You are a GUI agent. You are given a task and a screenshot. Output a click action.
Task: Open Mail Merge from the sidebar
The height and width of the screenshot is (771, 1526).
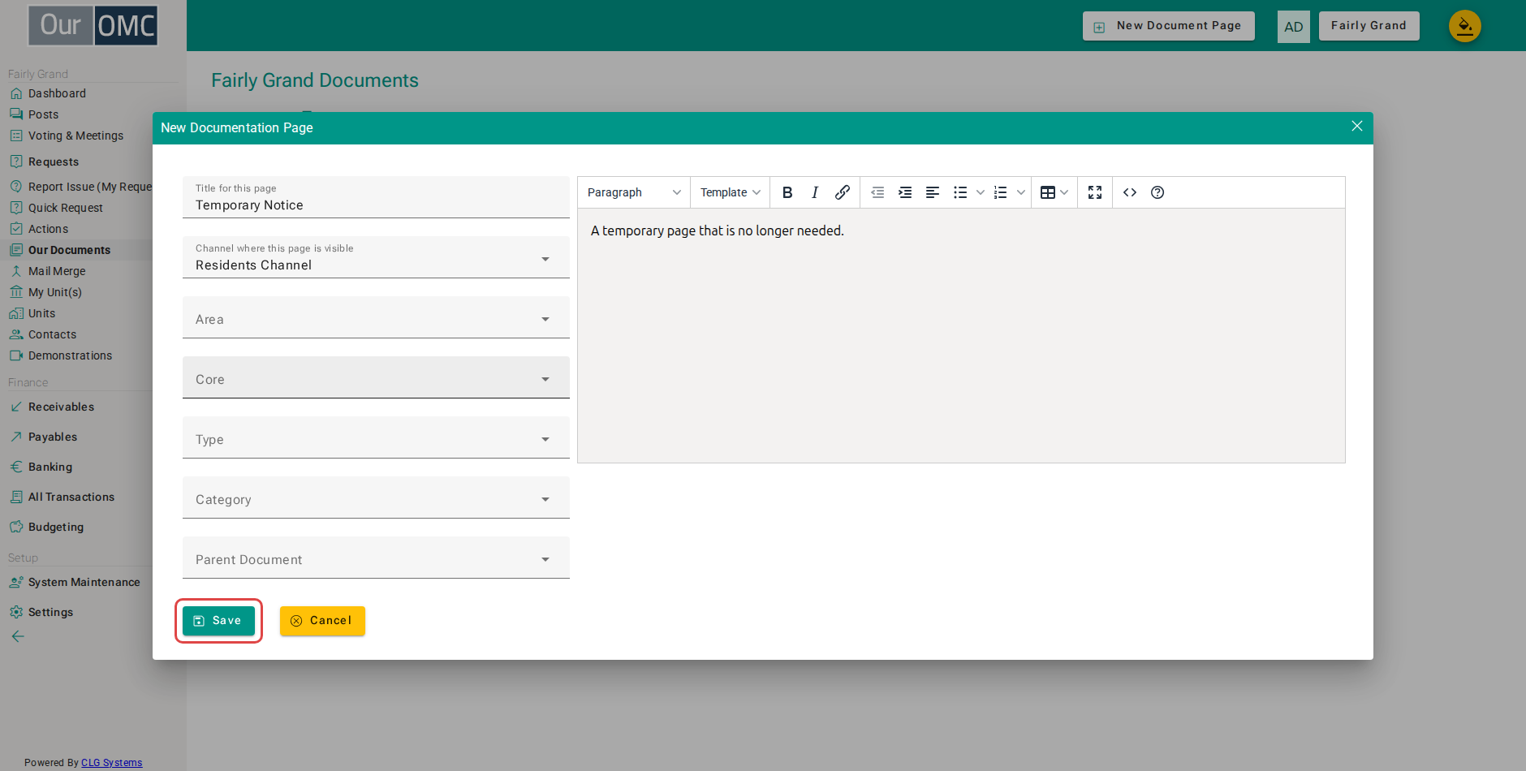tap(57, 271)
